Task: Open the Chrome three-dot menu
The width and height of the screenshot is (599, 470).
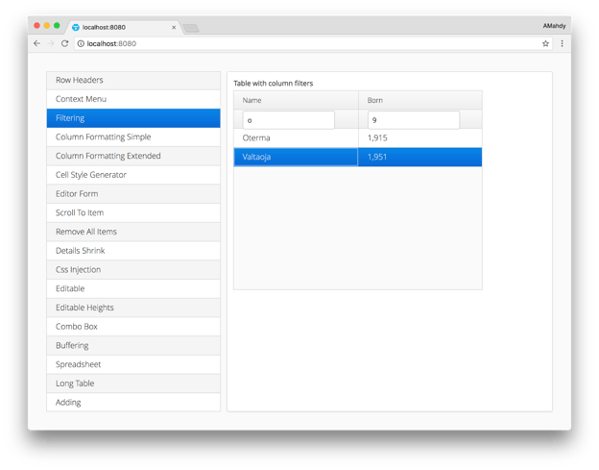Action: pos(562,43)
